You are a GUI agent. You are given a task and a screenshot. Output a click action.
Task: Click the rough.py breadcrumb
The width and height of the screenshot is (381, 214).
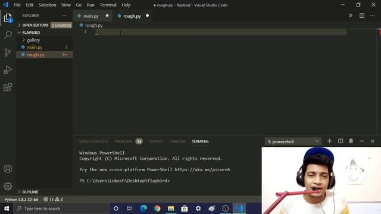coord(94,25)
